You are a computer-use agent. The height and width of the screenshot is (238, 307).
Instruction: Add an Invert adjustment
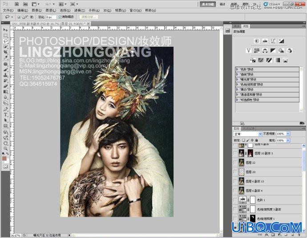[253, 61]
